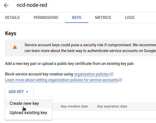Expand the ADD KEY dropdown arrow
The image size is (156, 123).
pos(27,92)
